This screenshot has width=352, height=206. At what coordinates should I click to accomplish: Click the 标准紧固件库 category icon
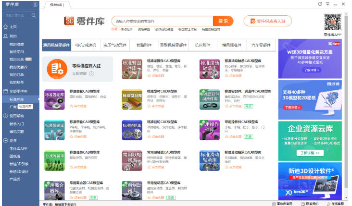132,68
